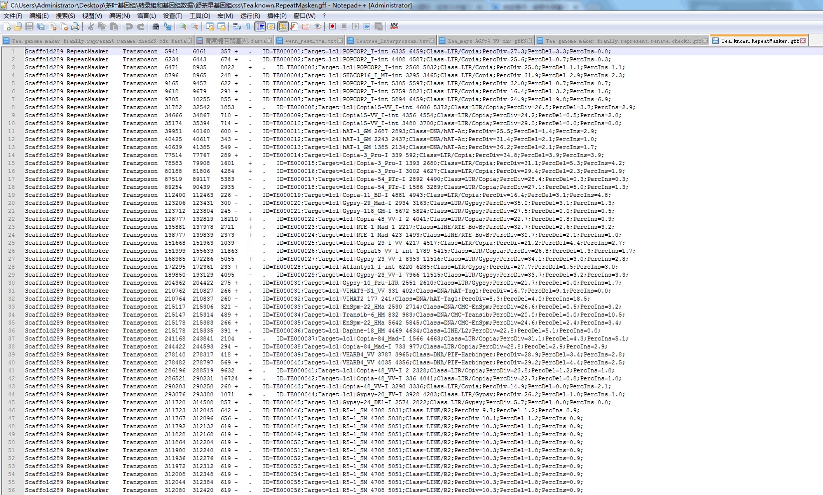This screenshot has height=495, width=823.
Task: Switch to the venn_result-W.txt tab
Action: point(309,41)
